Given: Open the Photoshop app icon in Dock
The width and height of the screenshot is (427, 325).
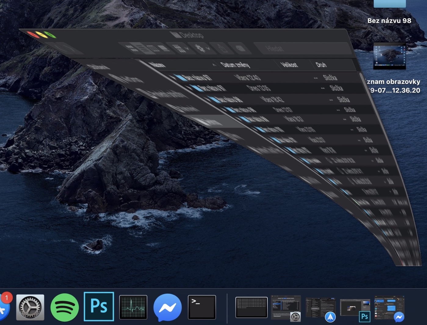Looking at the screenshot, I should click(x=99, y=306).
